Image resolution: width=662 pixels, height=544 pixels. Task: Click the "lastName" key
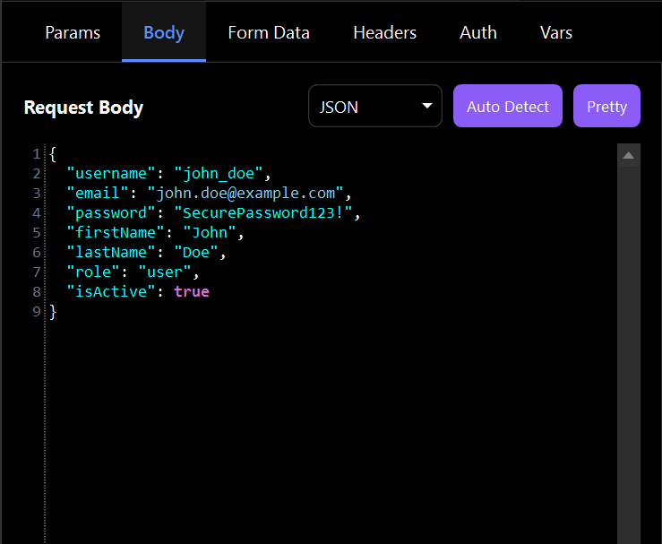tap(111, 252)
